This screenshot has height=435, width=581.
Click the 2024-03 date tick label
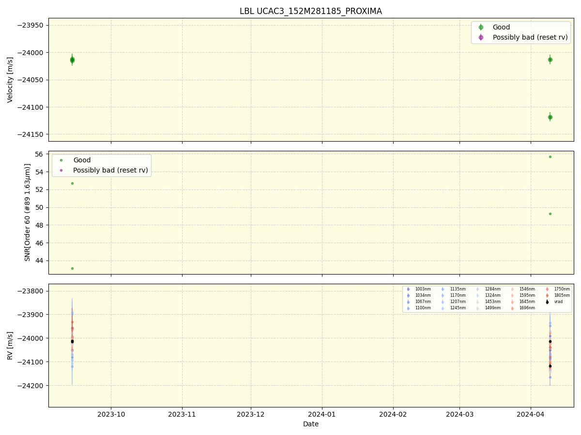click(459, 414)
